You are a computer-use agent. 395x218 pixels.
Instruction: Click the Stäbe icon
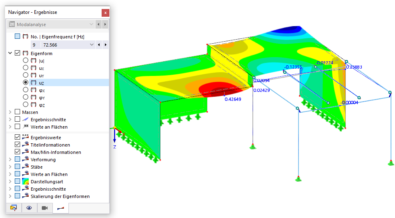coord(25,166)
